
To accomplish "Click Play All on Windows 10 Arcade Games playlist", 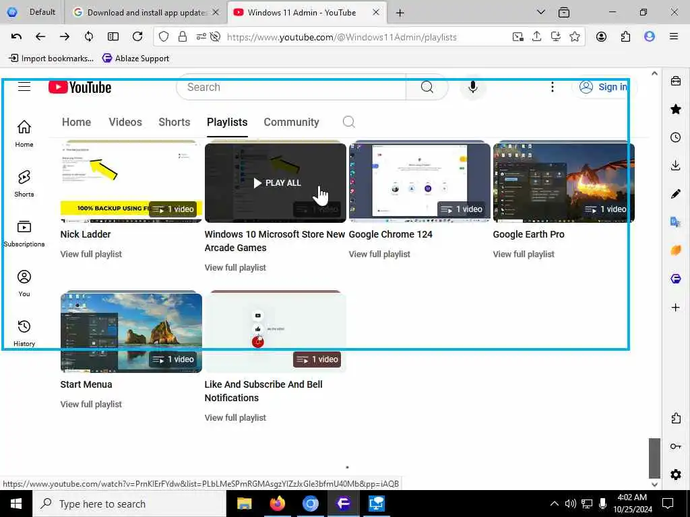I will click(277, 183).
